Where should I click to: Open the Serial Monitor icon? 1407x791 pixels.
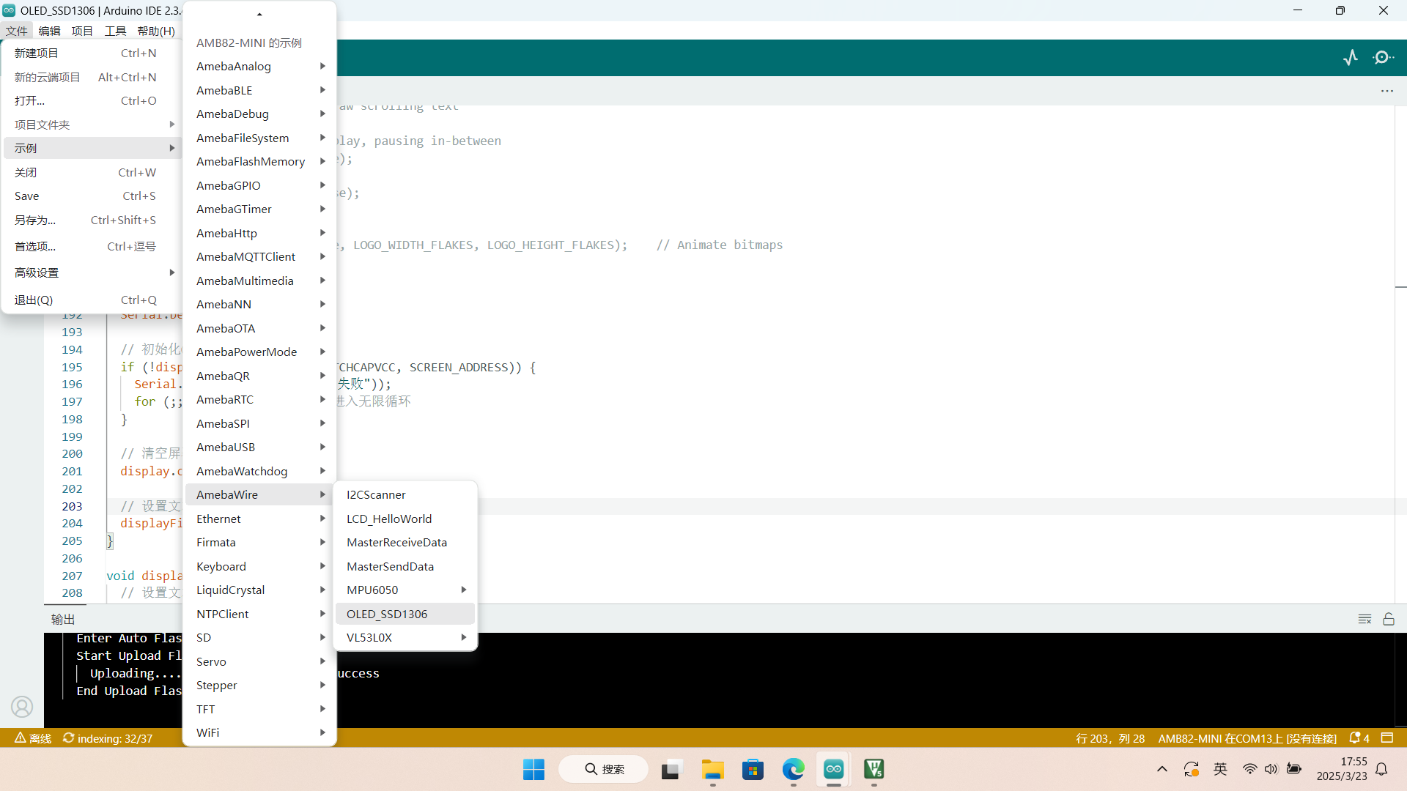[1384, 57]
